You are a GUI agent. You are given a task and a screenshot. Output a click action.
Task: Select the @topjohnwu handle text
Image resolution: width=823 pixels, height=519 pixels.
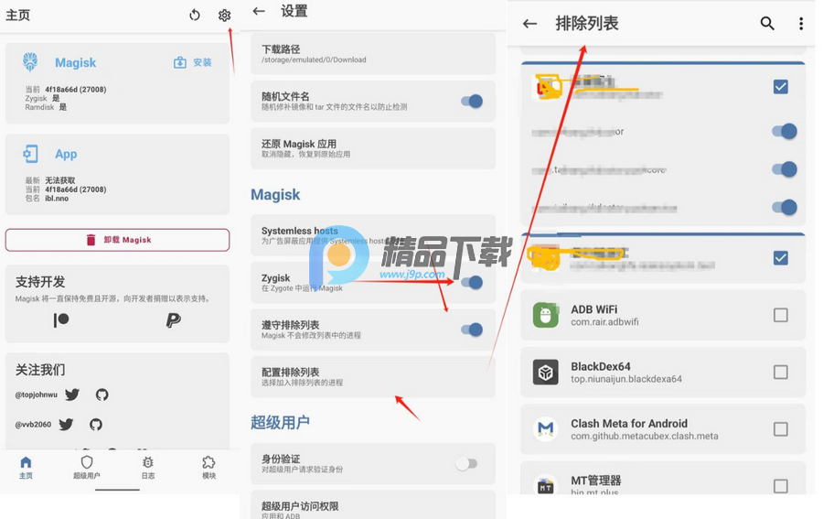tap(37, 395)
